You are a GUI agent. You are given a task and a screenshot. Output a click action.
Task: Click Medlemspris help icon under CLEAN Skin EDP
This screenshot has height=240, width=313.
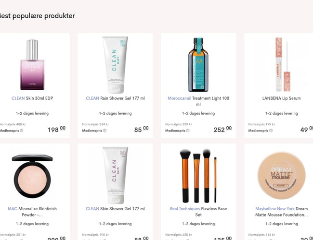[x=22, y=131]
